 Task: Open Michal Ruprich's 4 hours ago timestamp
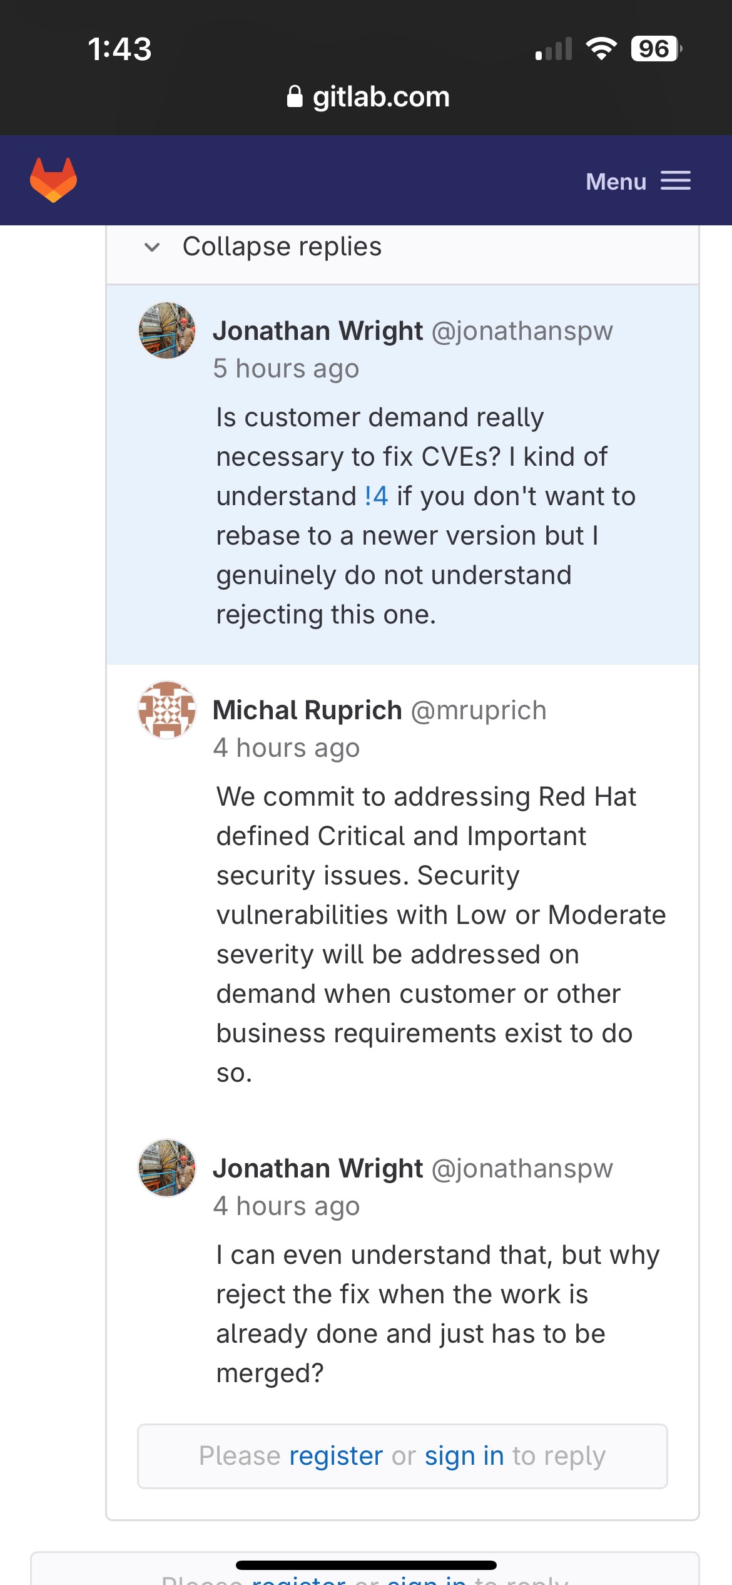(x=286, y=748)
